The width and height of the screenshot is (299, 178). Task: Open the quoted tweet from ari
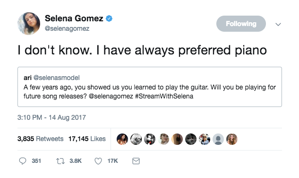pos(150,87)
